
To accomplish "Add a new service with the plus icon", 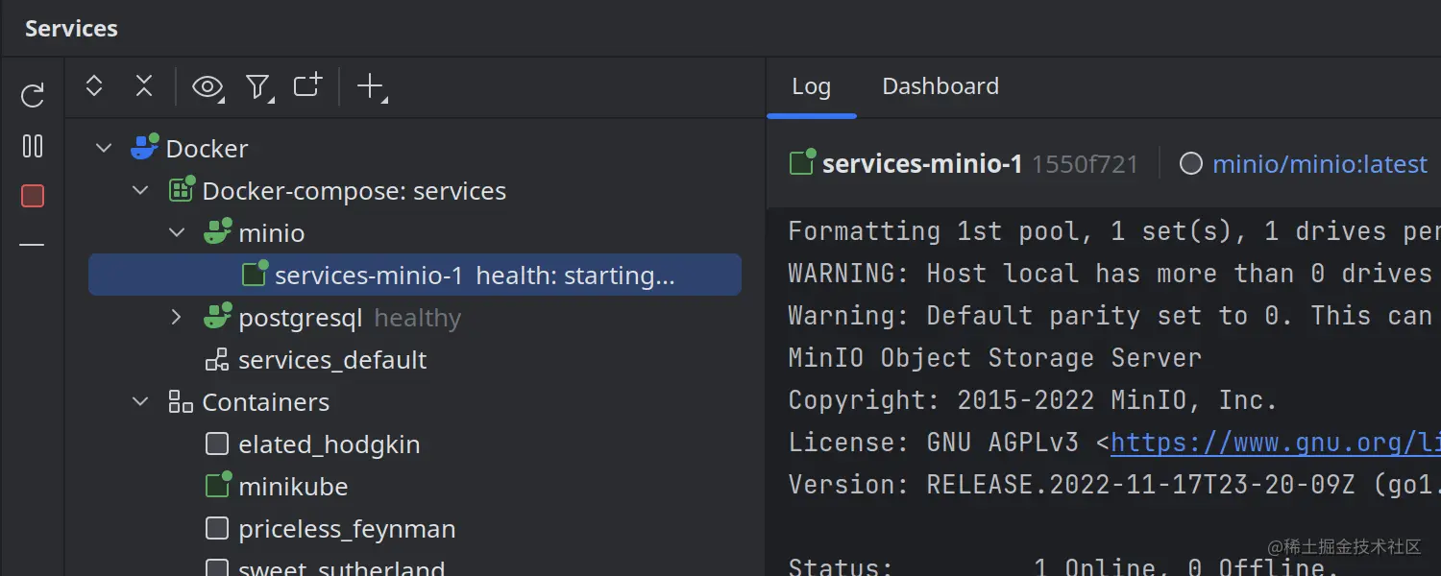I will pos(370,86).
